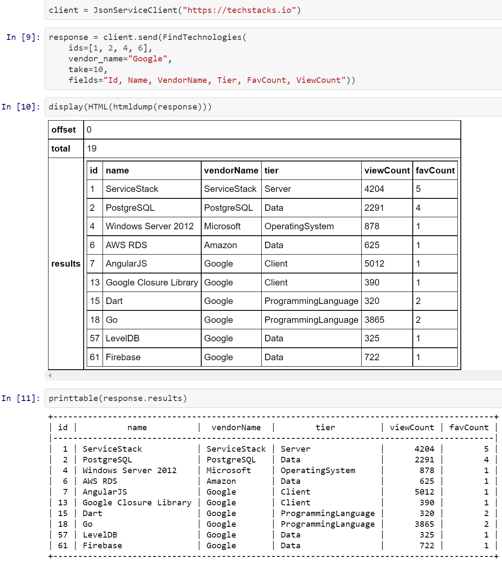
Task: Click the "favCount" header in the HTML table
Action: (435, 170)
